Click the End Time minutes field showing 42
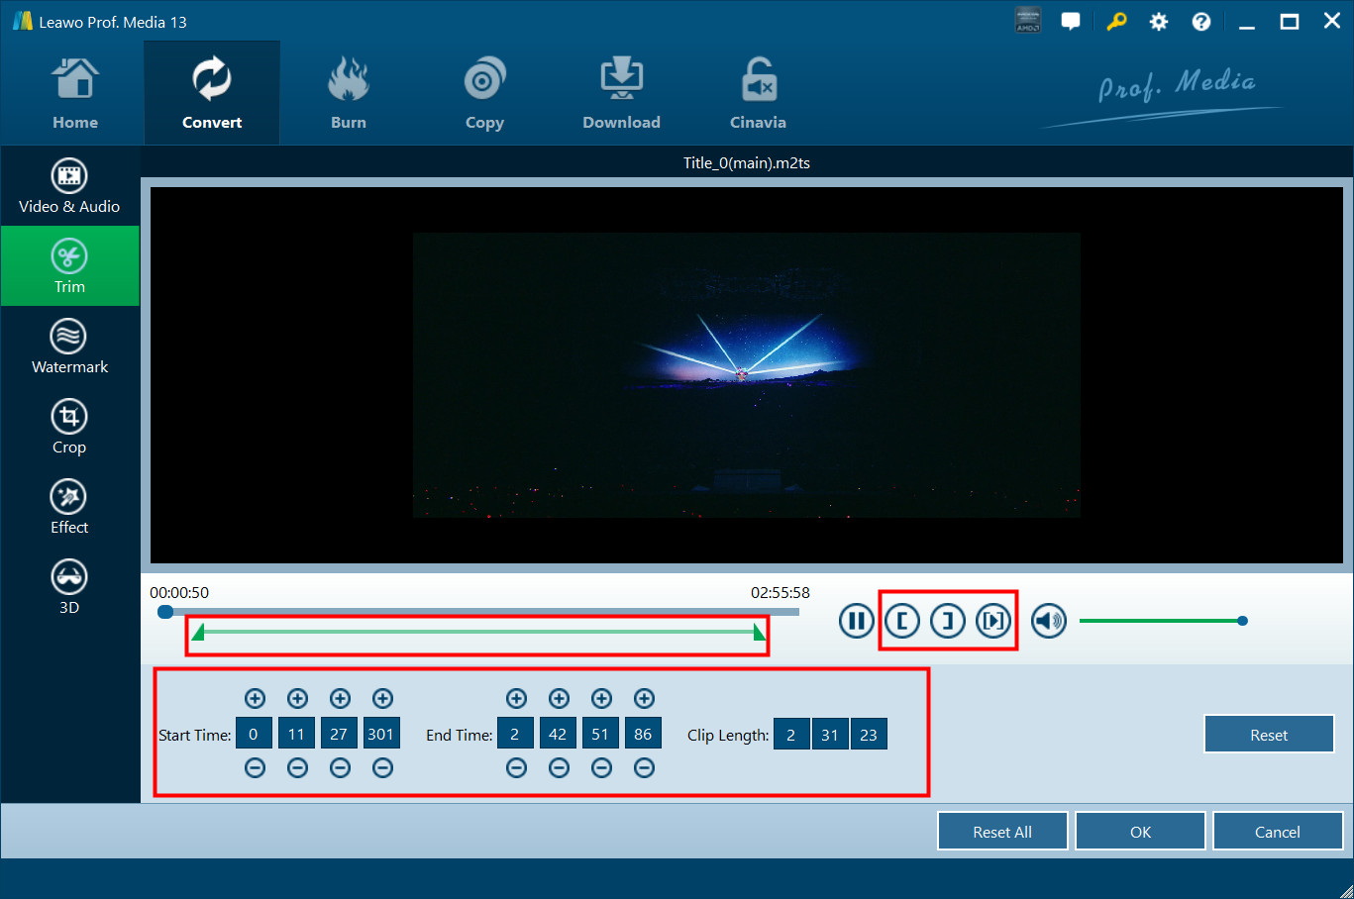This screenshot has height=899, width=1354. pos(558,734)
